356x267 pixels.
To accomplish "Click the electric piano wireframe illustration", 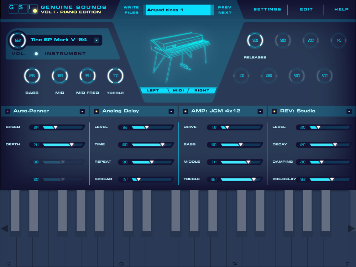I will coord(180,57).
